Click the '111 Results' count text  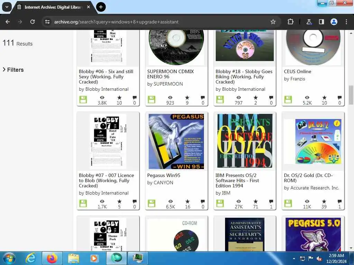[17, 43]
